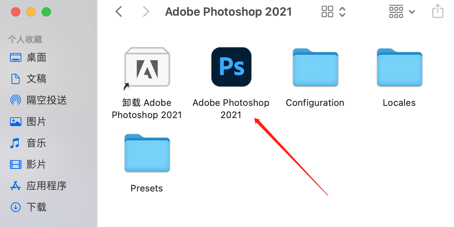Screen dimensions: 454x227
Task: Open view mode up-down chevron selector
Action: coord(342,12)
